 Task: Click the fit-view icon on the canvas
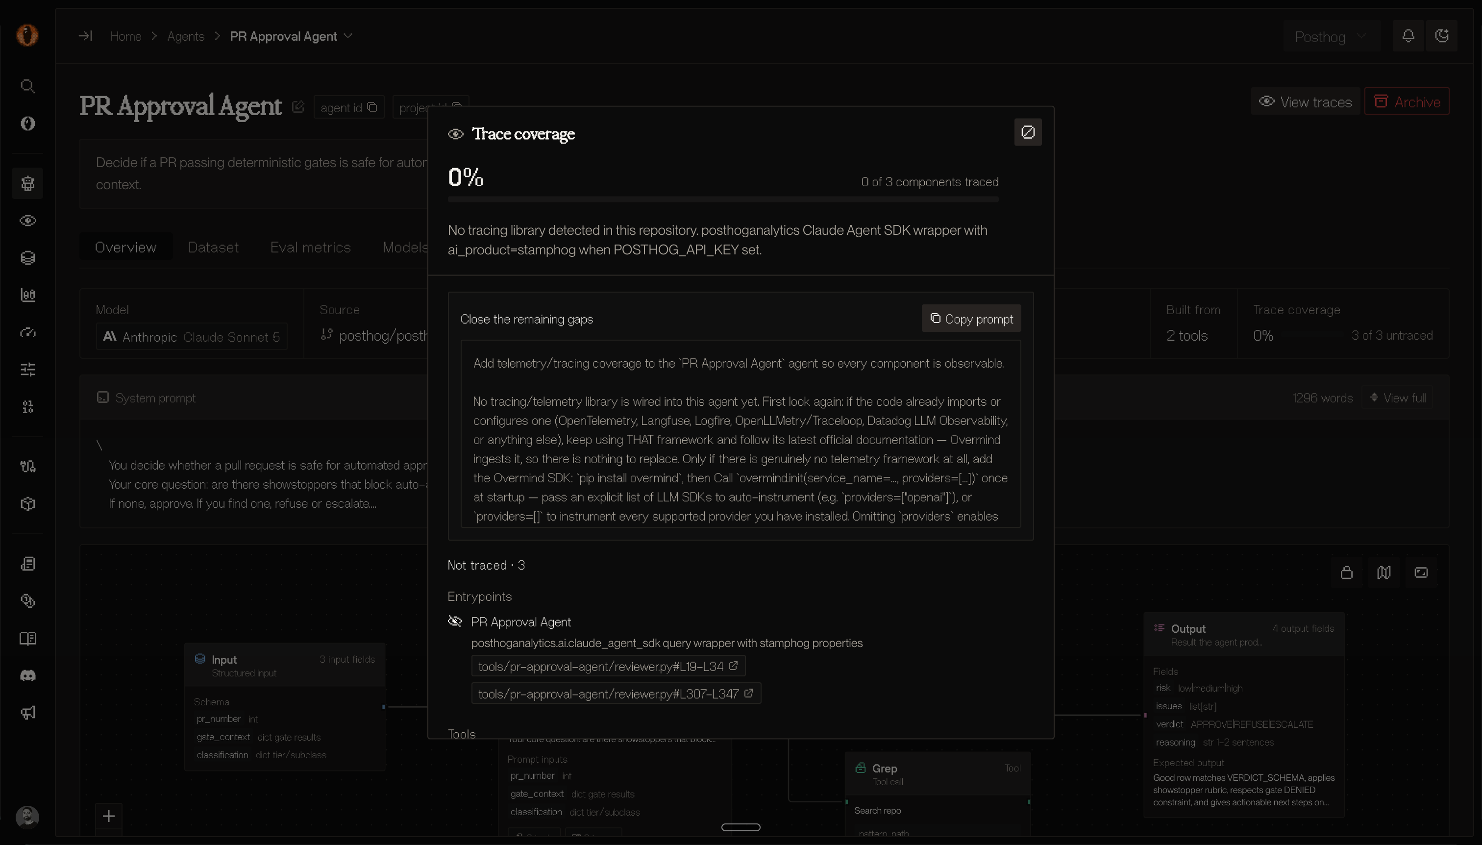(x=1421, y=572)
